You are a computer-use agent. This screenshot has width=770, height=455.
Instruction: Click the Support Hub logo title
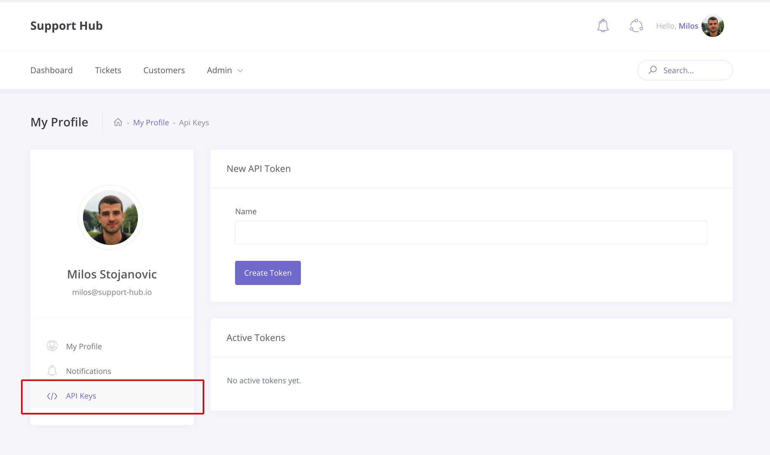[x=67, y=26]
